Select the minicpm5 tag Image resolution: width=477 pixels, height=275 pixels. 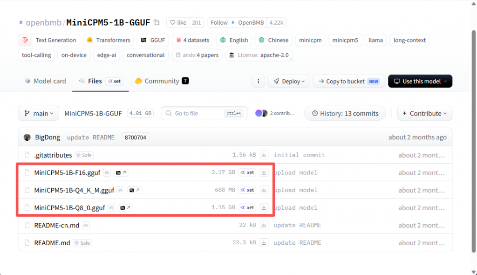[345, 40]
